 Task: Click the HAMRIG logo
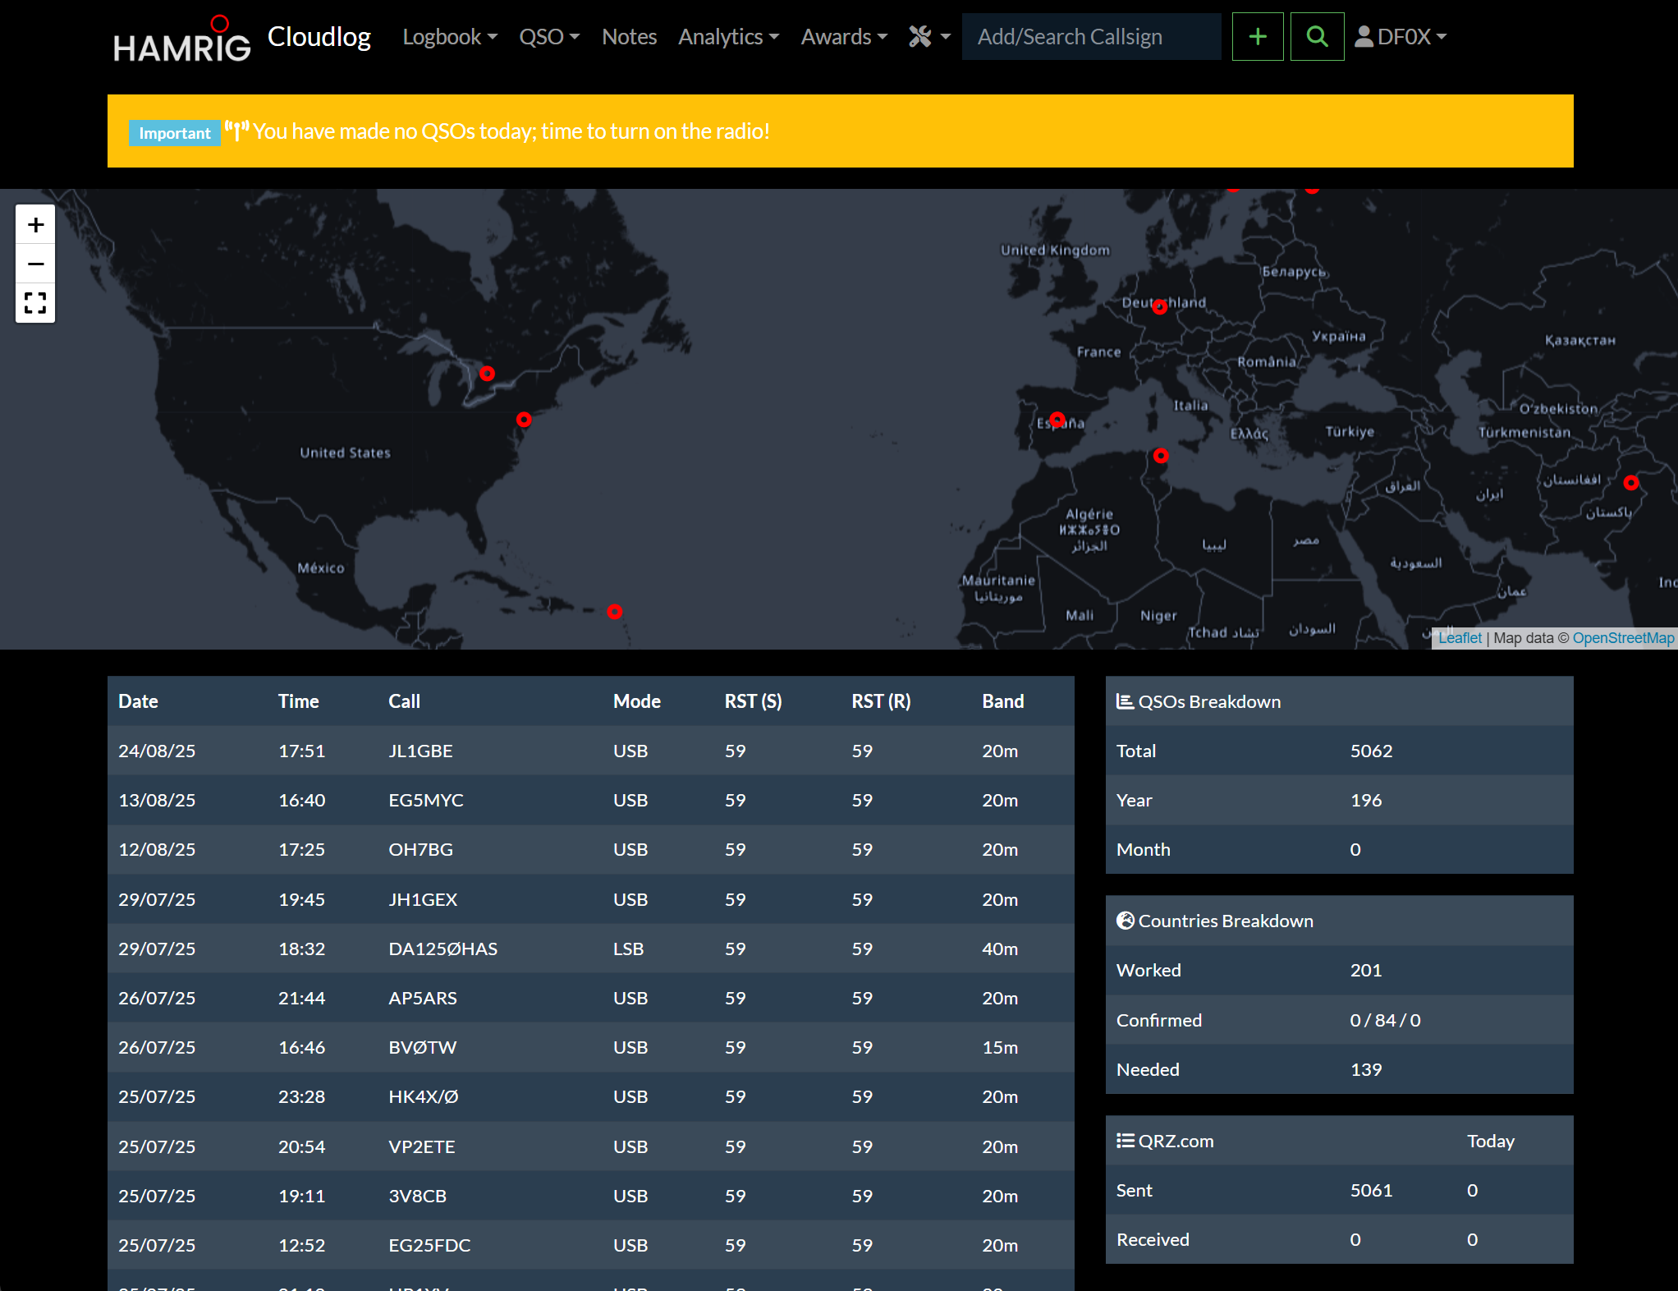click(x=181, y=39)
